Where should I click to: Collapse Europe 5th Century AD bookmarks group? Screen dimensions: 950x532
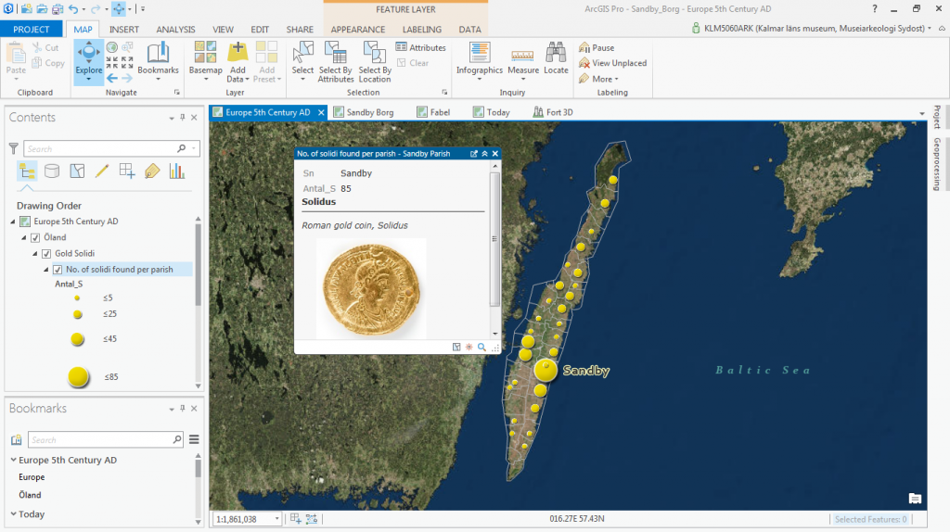pos(13,460)
